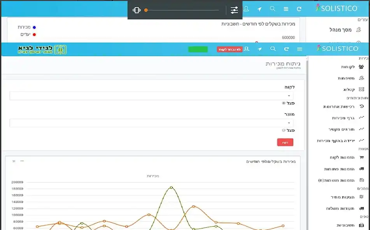
Task: Click the navigation arrow icon in lower header
Action: point(260,49)
